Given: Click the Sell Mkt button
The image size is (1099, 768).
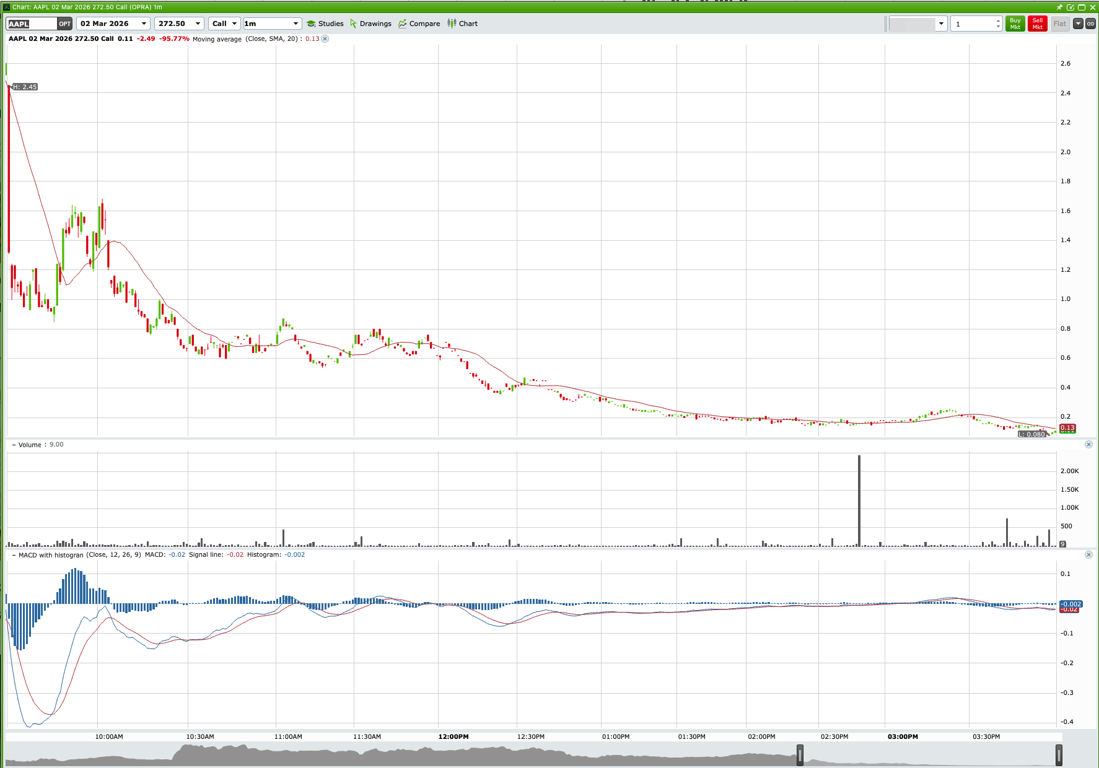Looking at the screenshot, I should [x=1038, y=24].
